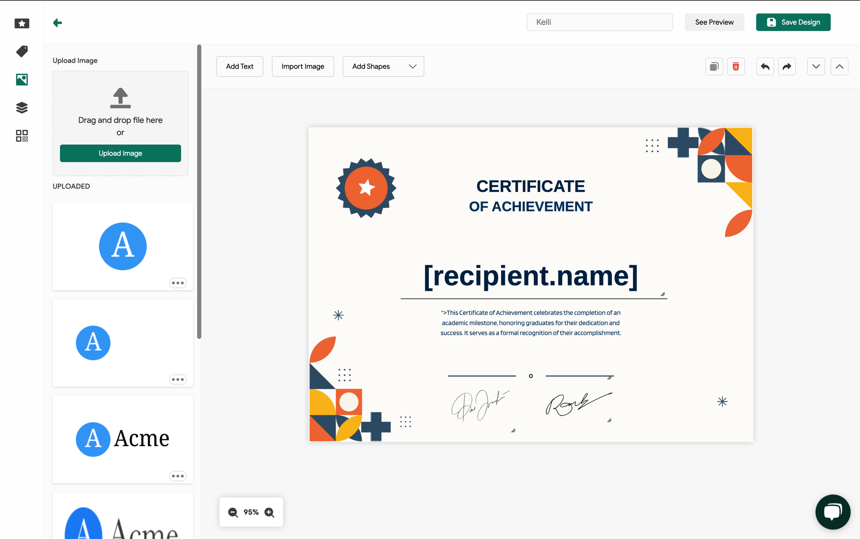
Task: Open the star templates sidebar icon
Action: click(22, 23)
